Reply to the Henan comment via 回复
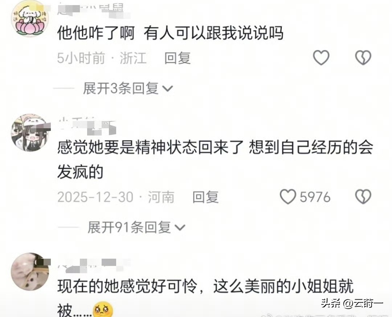The height and width of the screenshot is (317, 392). pyautogui.click(x=205, y=197)
